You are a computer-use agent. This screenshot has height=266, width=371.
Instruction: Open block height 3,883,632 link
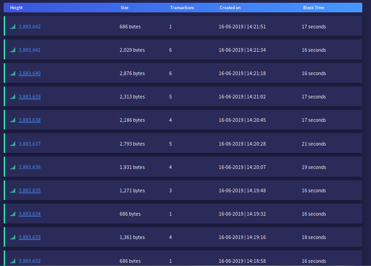point(30,261)
